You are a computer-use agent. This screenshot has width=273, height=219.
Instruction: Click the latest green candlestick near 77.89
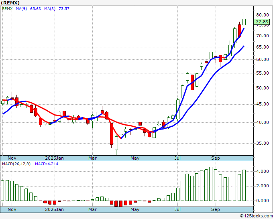pos(244,22)
